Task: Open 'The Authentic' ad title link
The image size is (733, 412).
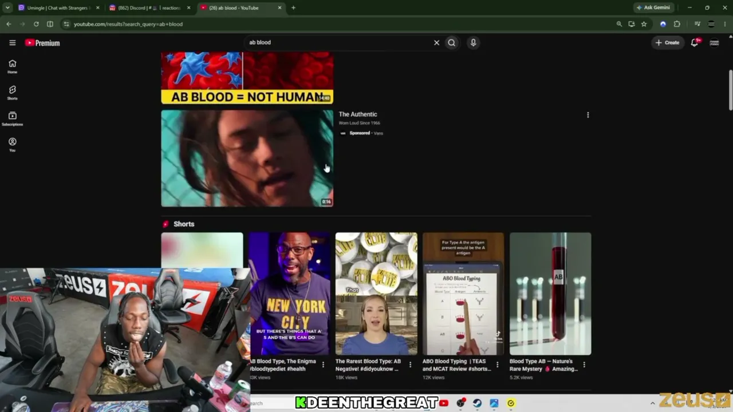Action: pyautogui.click(x=358, y=114)
